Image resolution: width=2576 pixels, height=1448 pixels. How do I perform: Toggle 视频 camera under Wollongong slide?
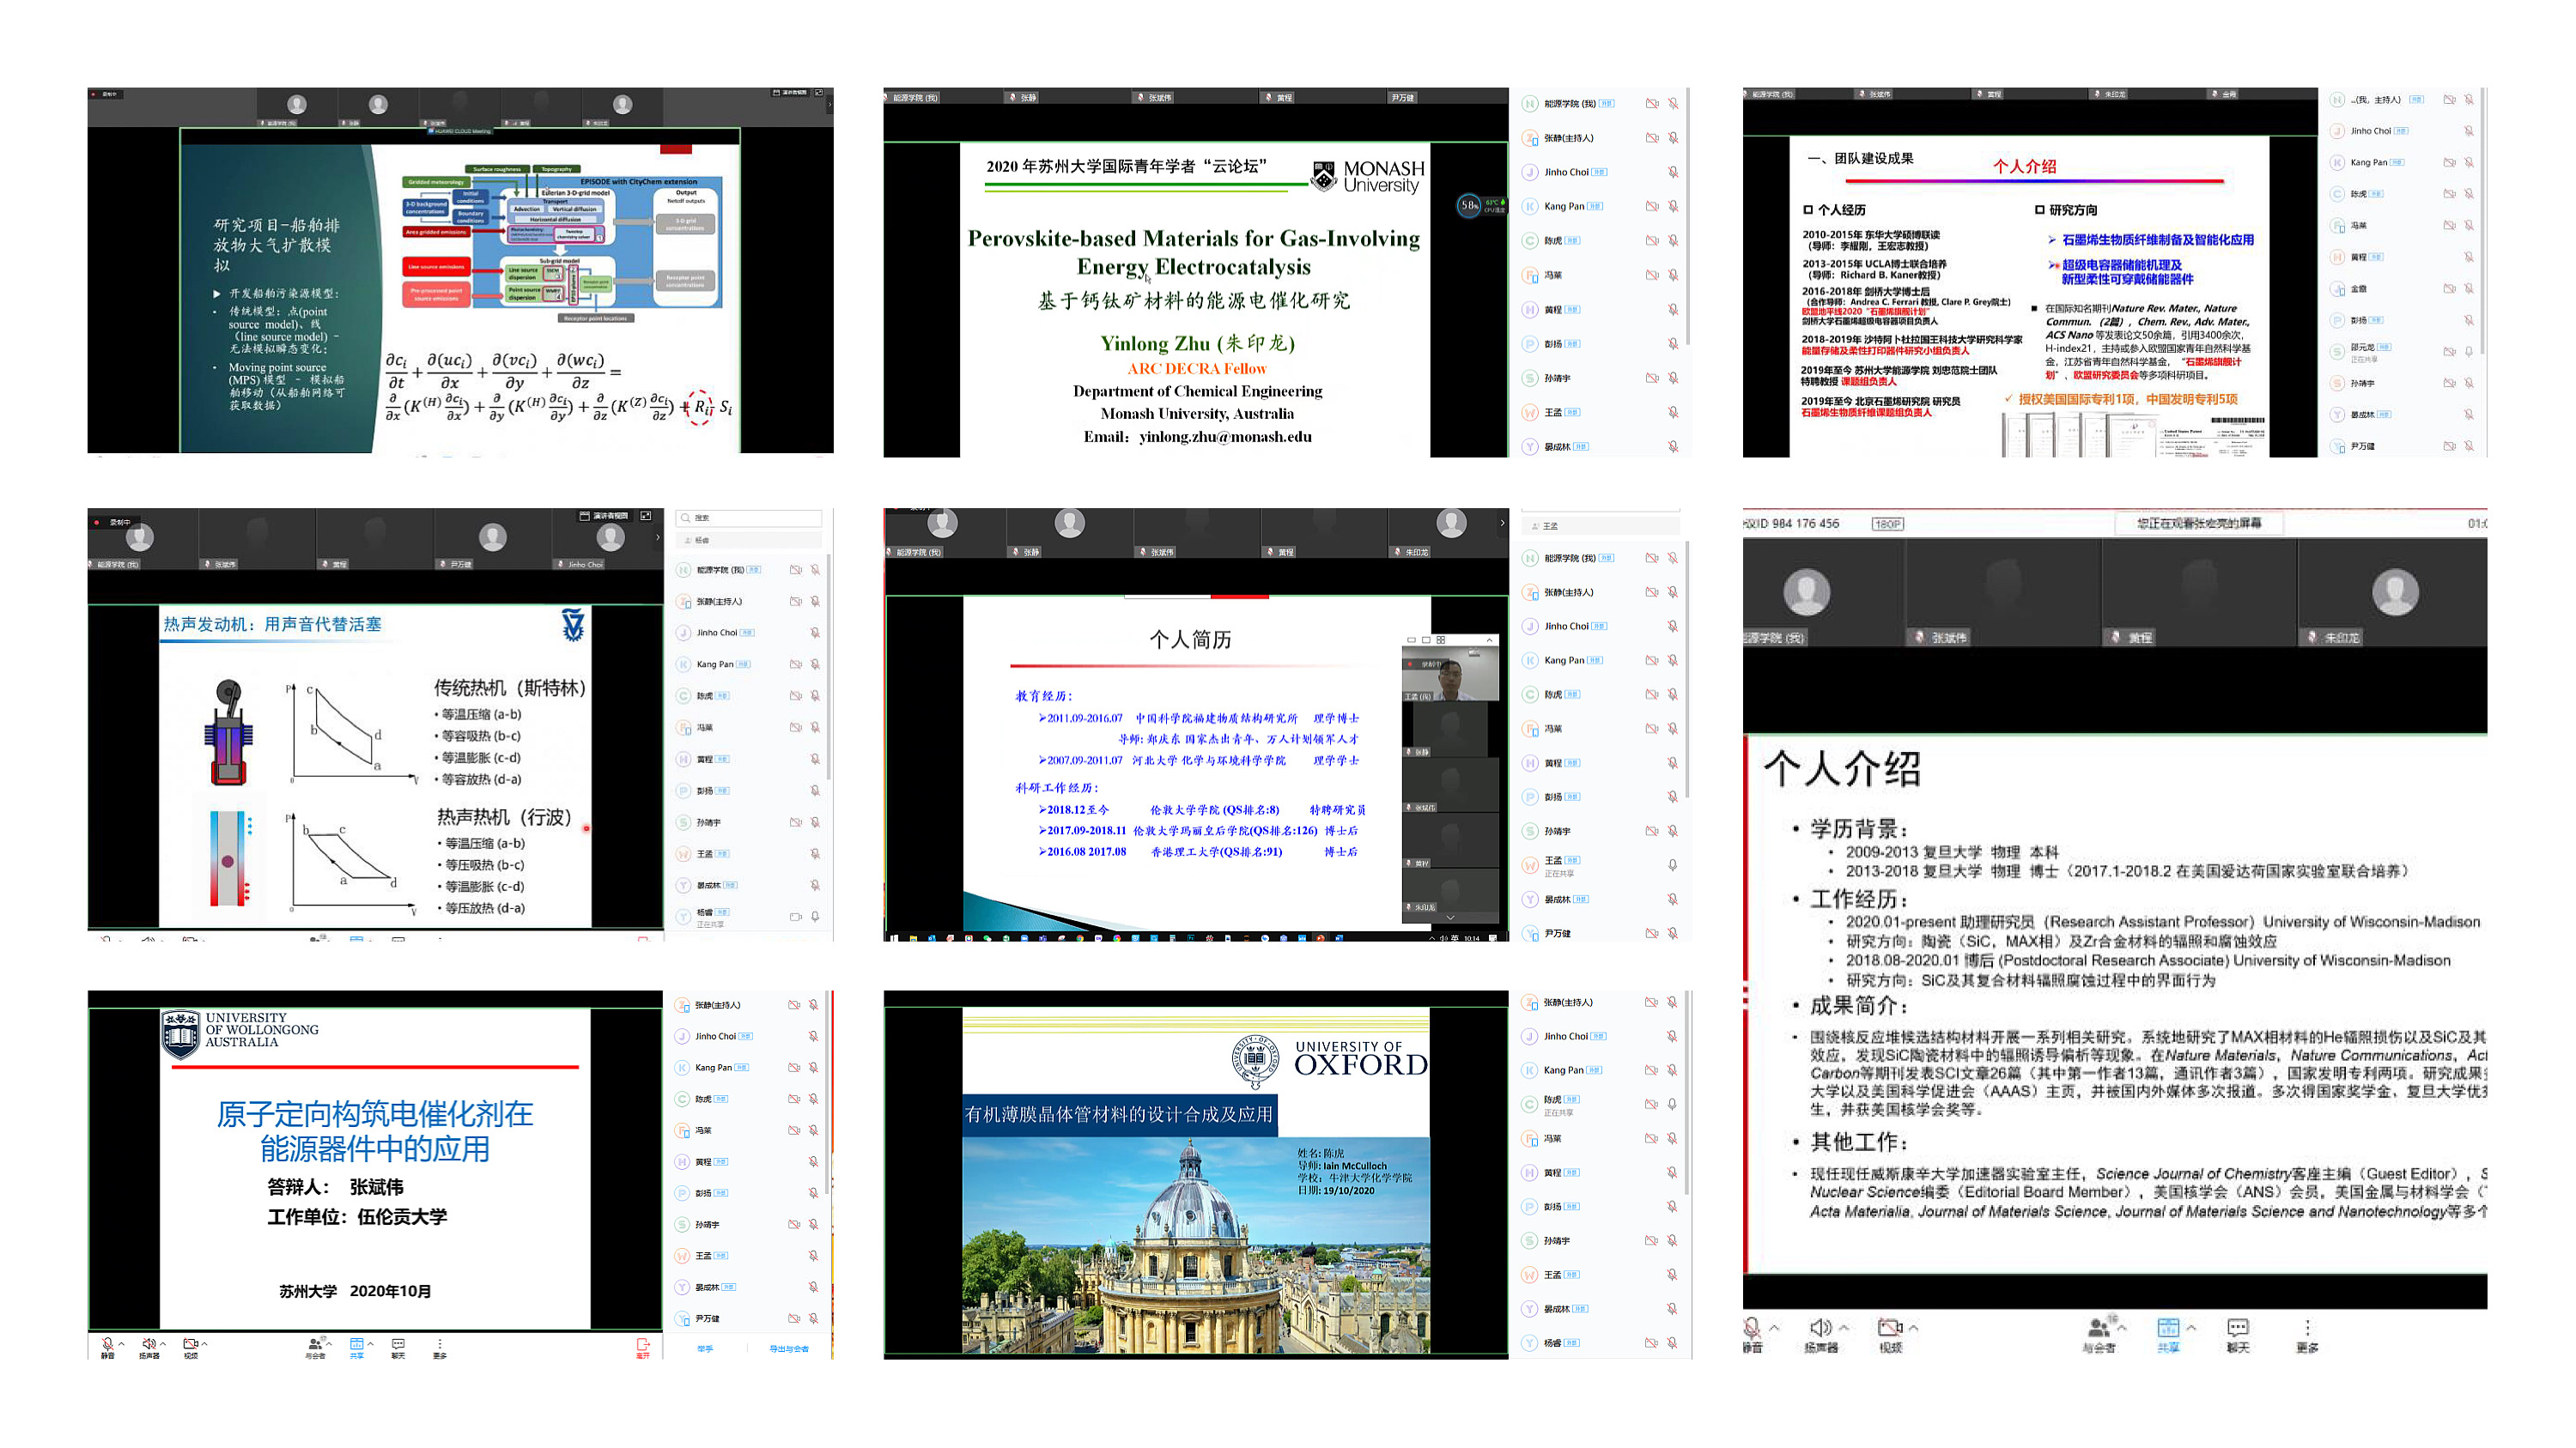[190, 1345]
